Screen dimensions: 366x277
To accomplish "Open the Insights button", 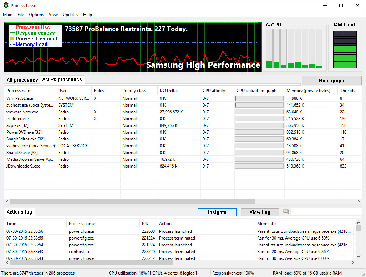I will click(217, 212).
